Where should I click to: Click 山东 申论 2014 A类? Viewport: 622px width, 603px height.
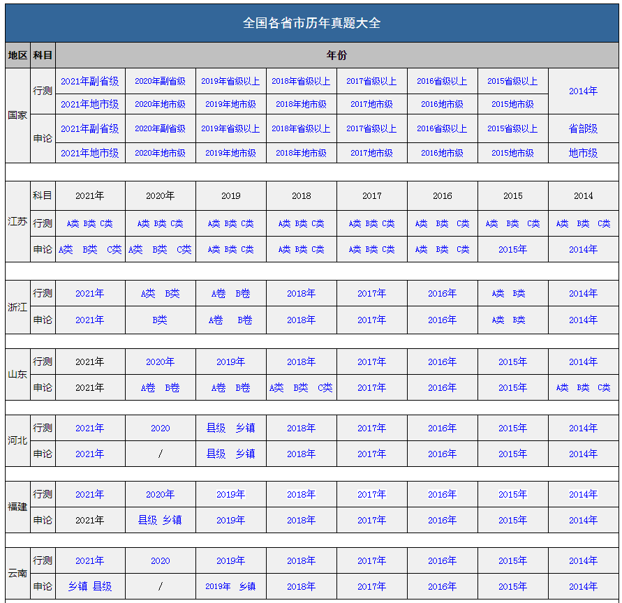pyautogui.click(x=562, y=387)
